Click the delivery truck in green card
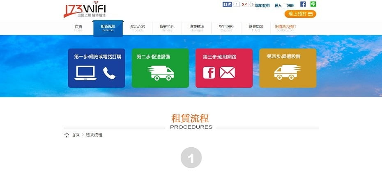The width and height of the screenshot is (382, 176). coord(160,73)
